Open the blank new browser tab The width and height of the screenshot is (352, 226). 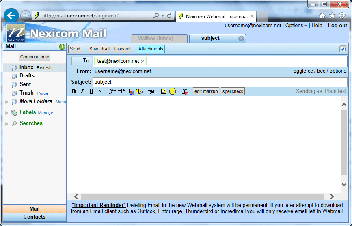coord(262,16)
